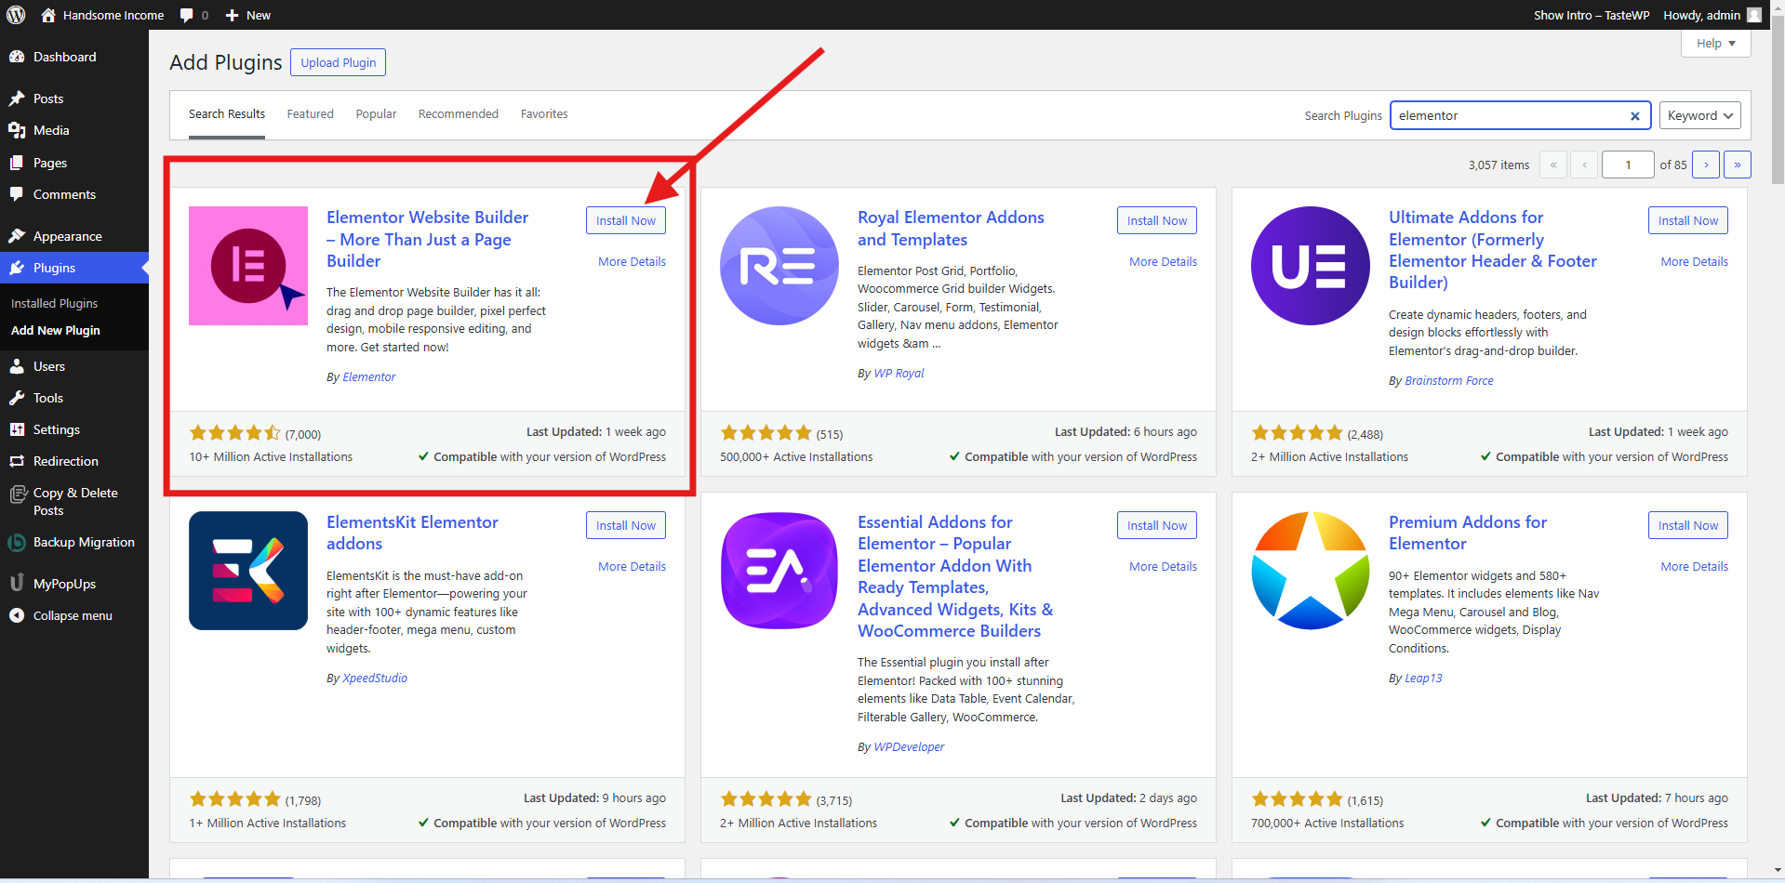Image resolution: width=1785 pixels, height=883 pixels.
Task: Open More Details for Premium Addons
Action: (x=1695, y=567)
